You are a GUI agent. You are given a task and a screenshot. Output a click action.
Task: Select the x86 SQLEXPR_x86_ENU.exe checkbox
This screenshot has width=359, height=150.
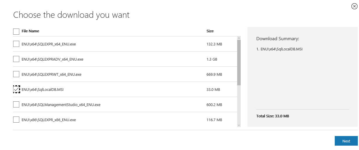pyautogui.click(x=16, y=120)
